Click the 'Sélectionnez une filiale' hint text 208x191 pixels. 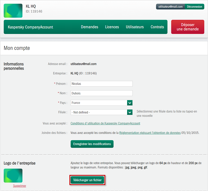tap(167, 113)
